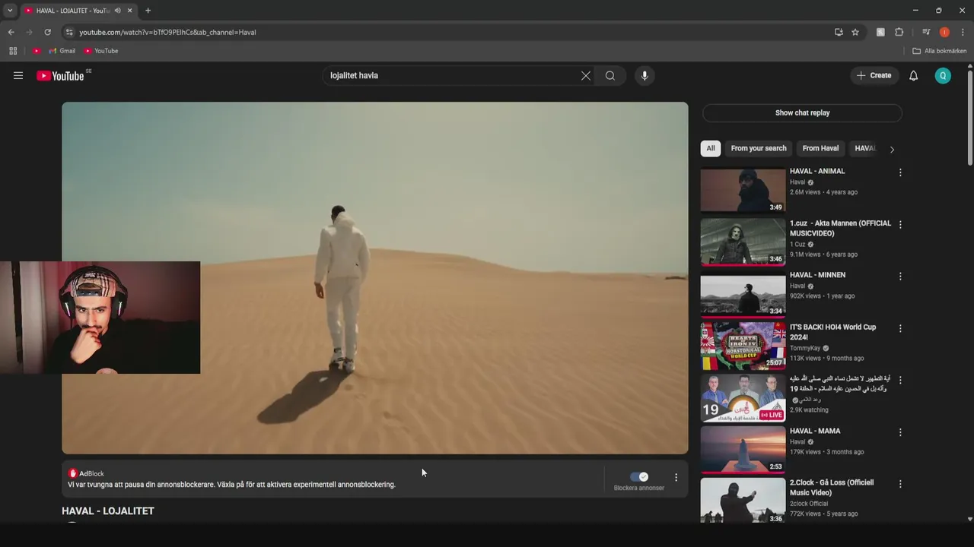974x547 pixels.
Task: Open options menu for Akta Mannen video
Action: click(900, 225)
